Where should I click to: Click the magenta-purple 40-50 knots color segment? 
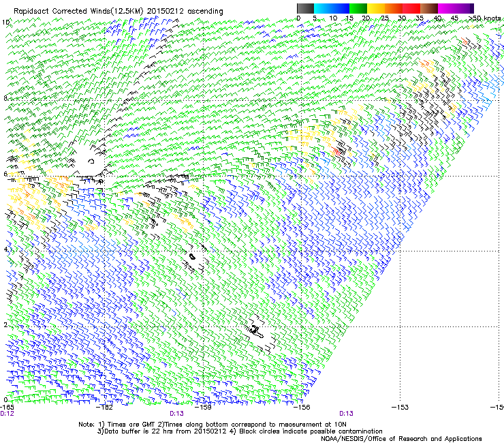pyautogui.click(x=456, y=8)
